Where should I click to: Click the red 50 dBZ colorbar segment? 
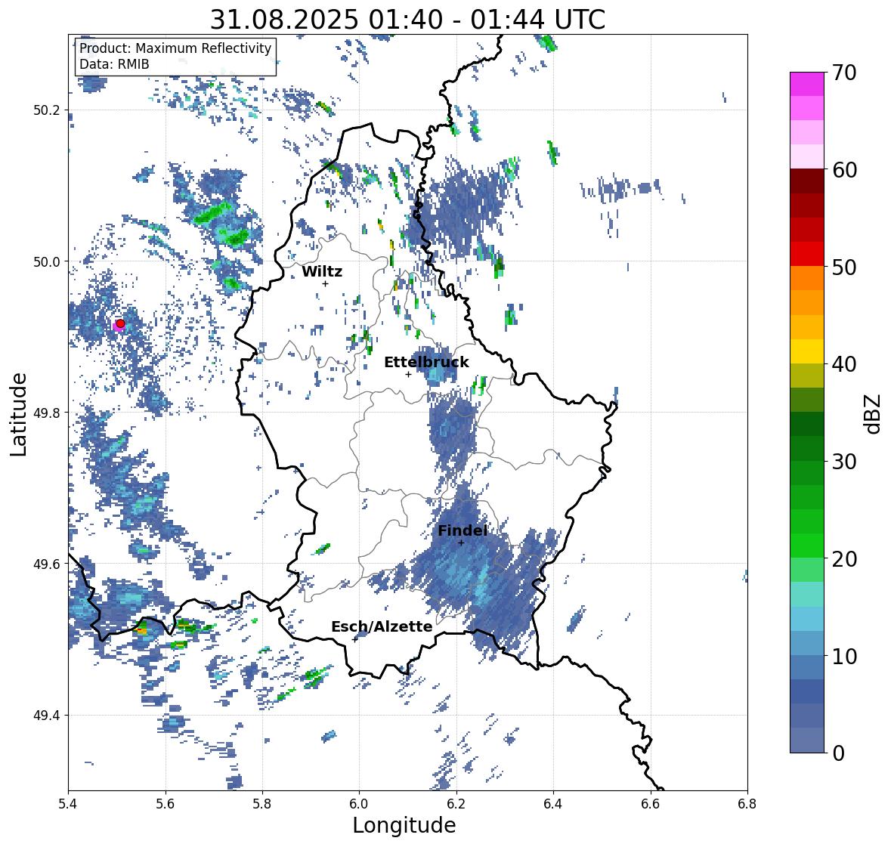807,254
